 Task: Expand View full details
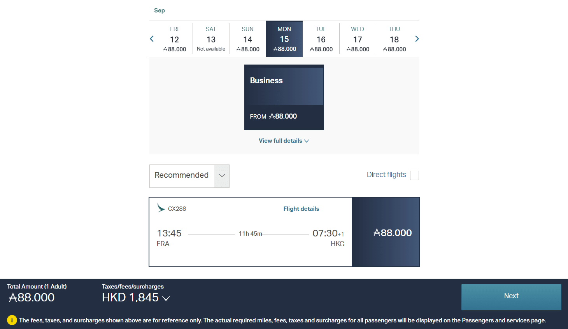tap(284, 140)
